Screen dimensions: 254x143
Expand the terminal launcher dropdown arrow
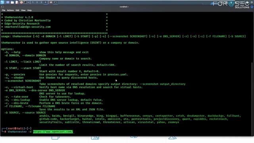tap(28, 2)
